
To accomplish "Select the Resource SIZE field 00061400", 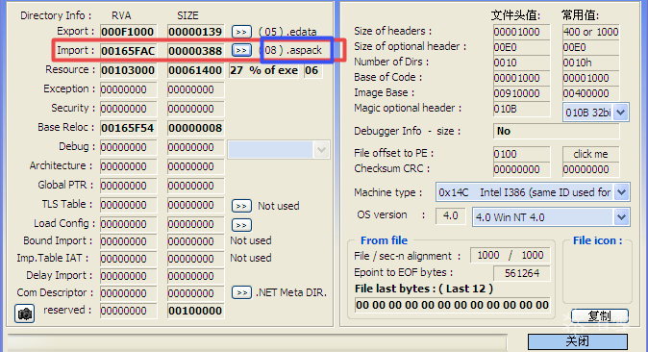I will 195,70.
